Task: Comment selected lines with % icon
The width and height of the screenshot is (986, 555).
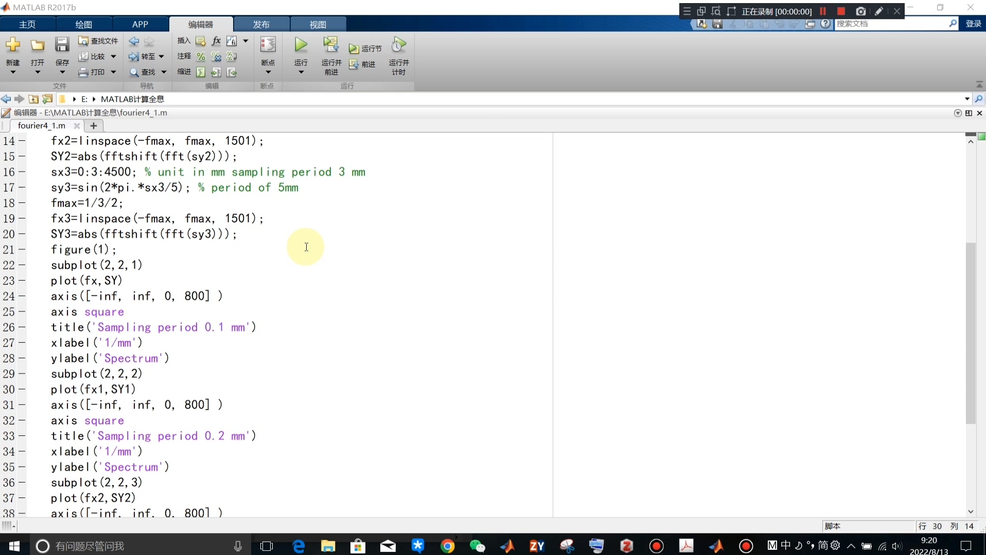Action: [x=201, y=57]
